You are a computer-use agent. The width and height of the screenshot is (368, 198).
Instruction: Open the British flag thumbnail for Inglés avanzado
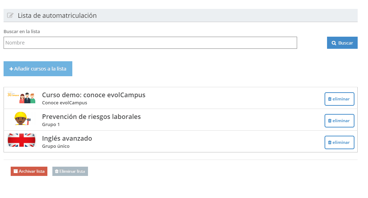tap(22, 140)
